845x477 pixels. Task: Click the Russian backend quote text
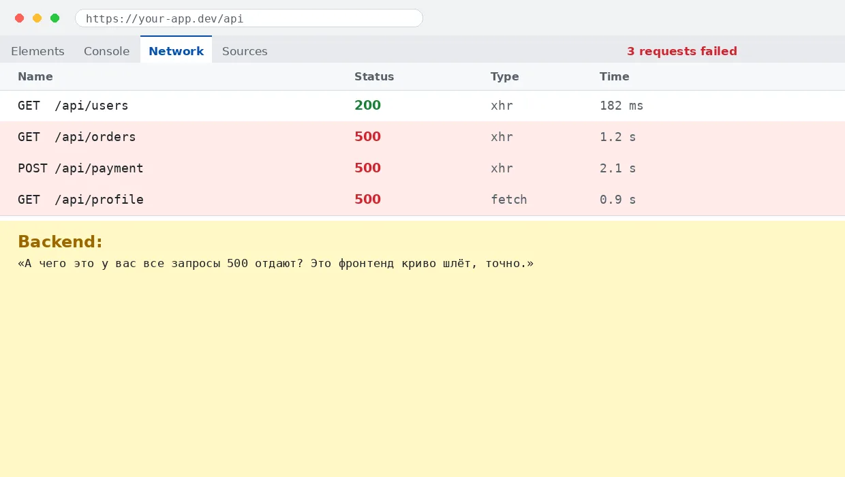click(x=276, y=264)
